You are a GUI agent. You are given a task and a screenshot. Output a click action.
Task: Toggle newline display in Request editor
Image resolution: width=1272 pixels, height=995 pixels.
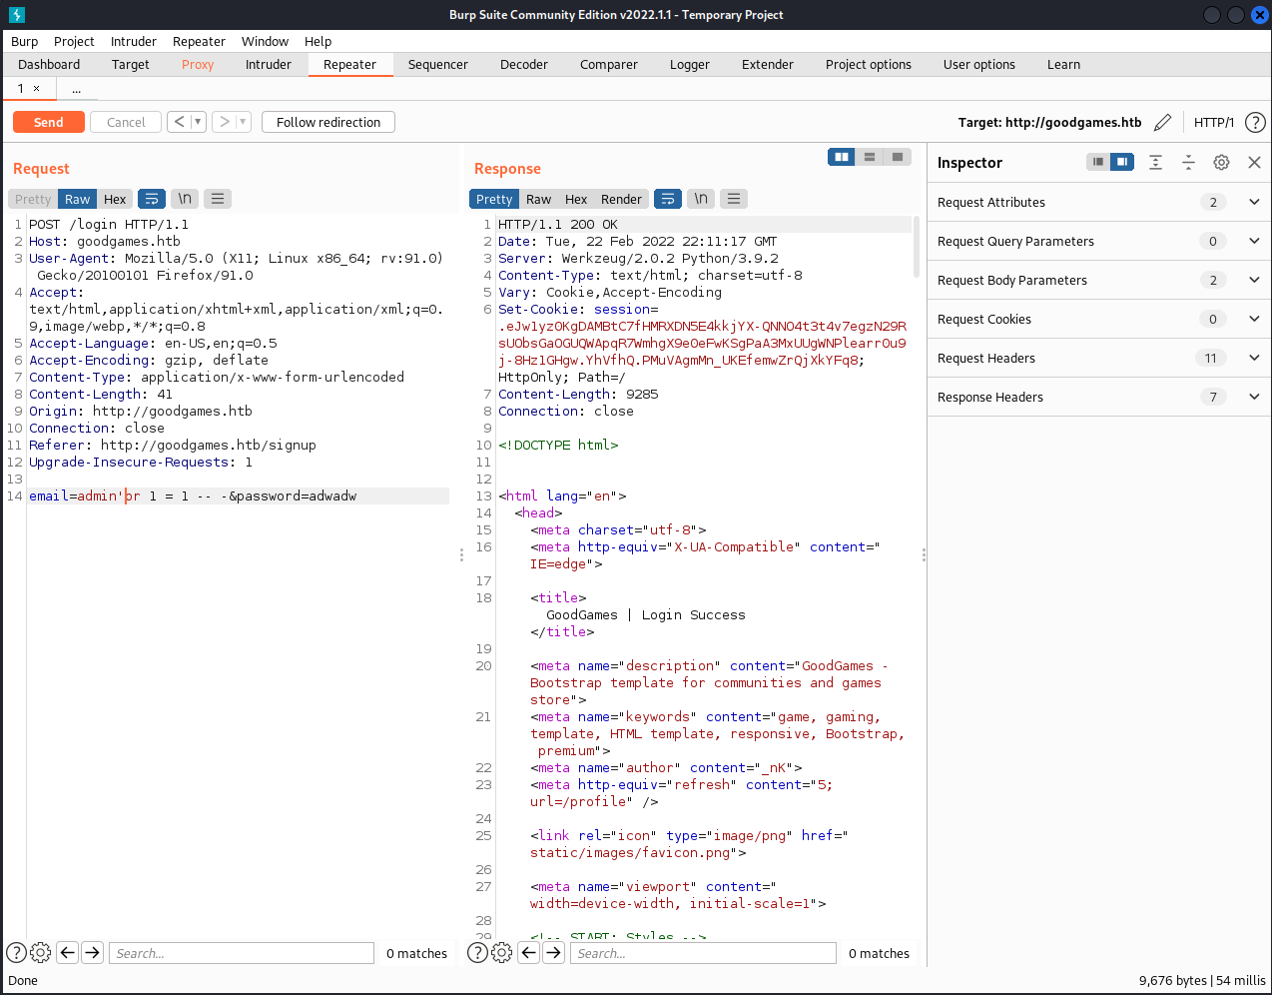tap(185, 199)
